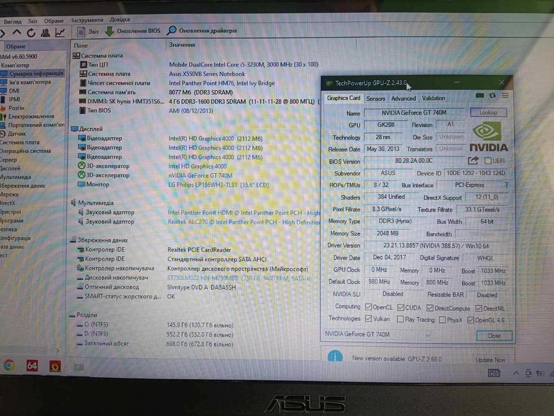Select Датчик in the tree

tap(14, 134)
